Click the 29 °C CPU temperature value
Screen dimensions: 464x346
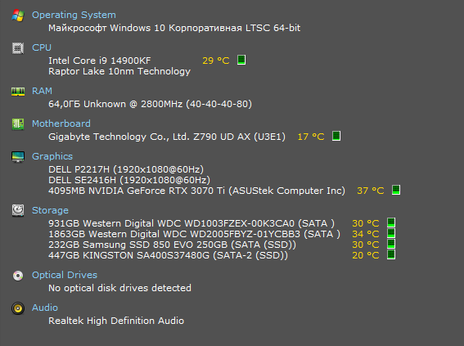pos(216,61)
